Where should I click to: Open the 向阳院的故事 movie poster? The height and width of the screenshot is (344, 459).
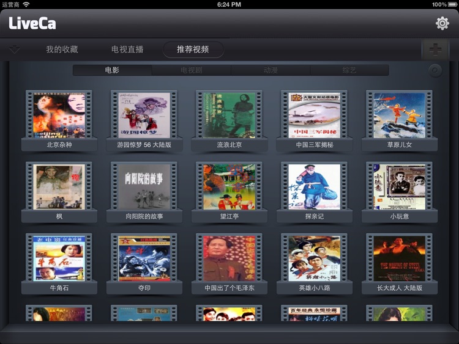(144, 187)
